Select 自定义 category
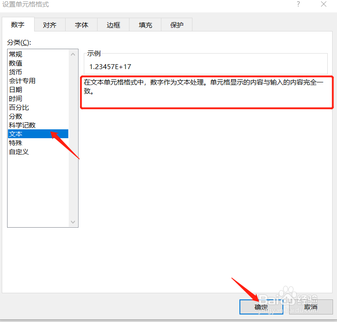 coord(38,152)
